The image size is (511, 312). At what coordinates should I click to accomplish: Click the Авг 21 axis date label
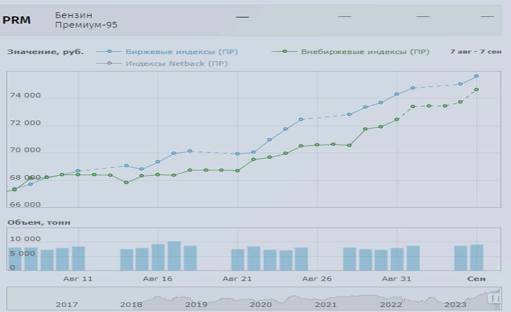(x=237, y=279)
